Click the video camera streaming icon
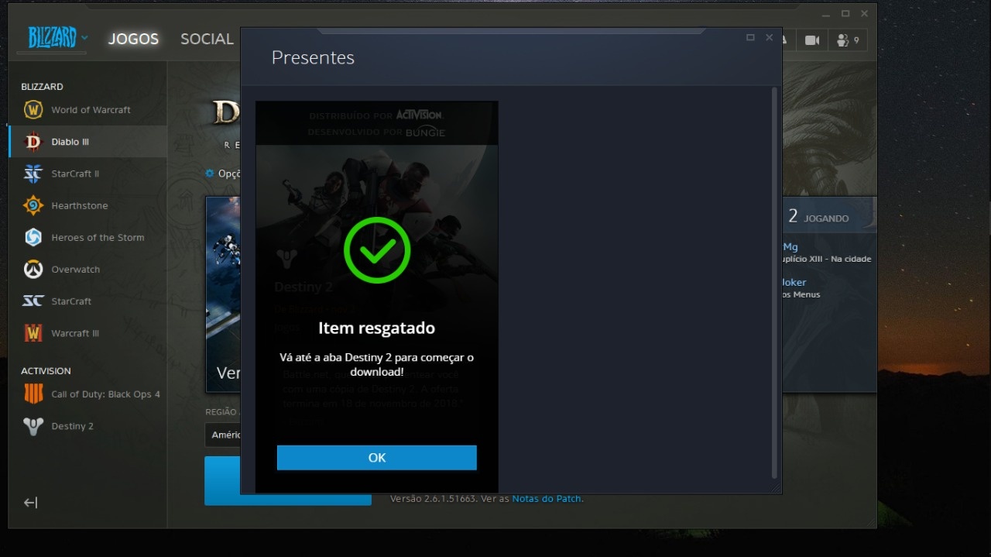The image size is (991, 557). point(811,40)
